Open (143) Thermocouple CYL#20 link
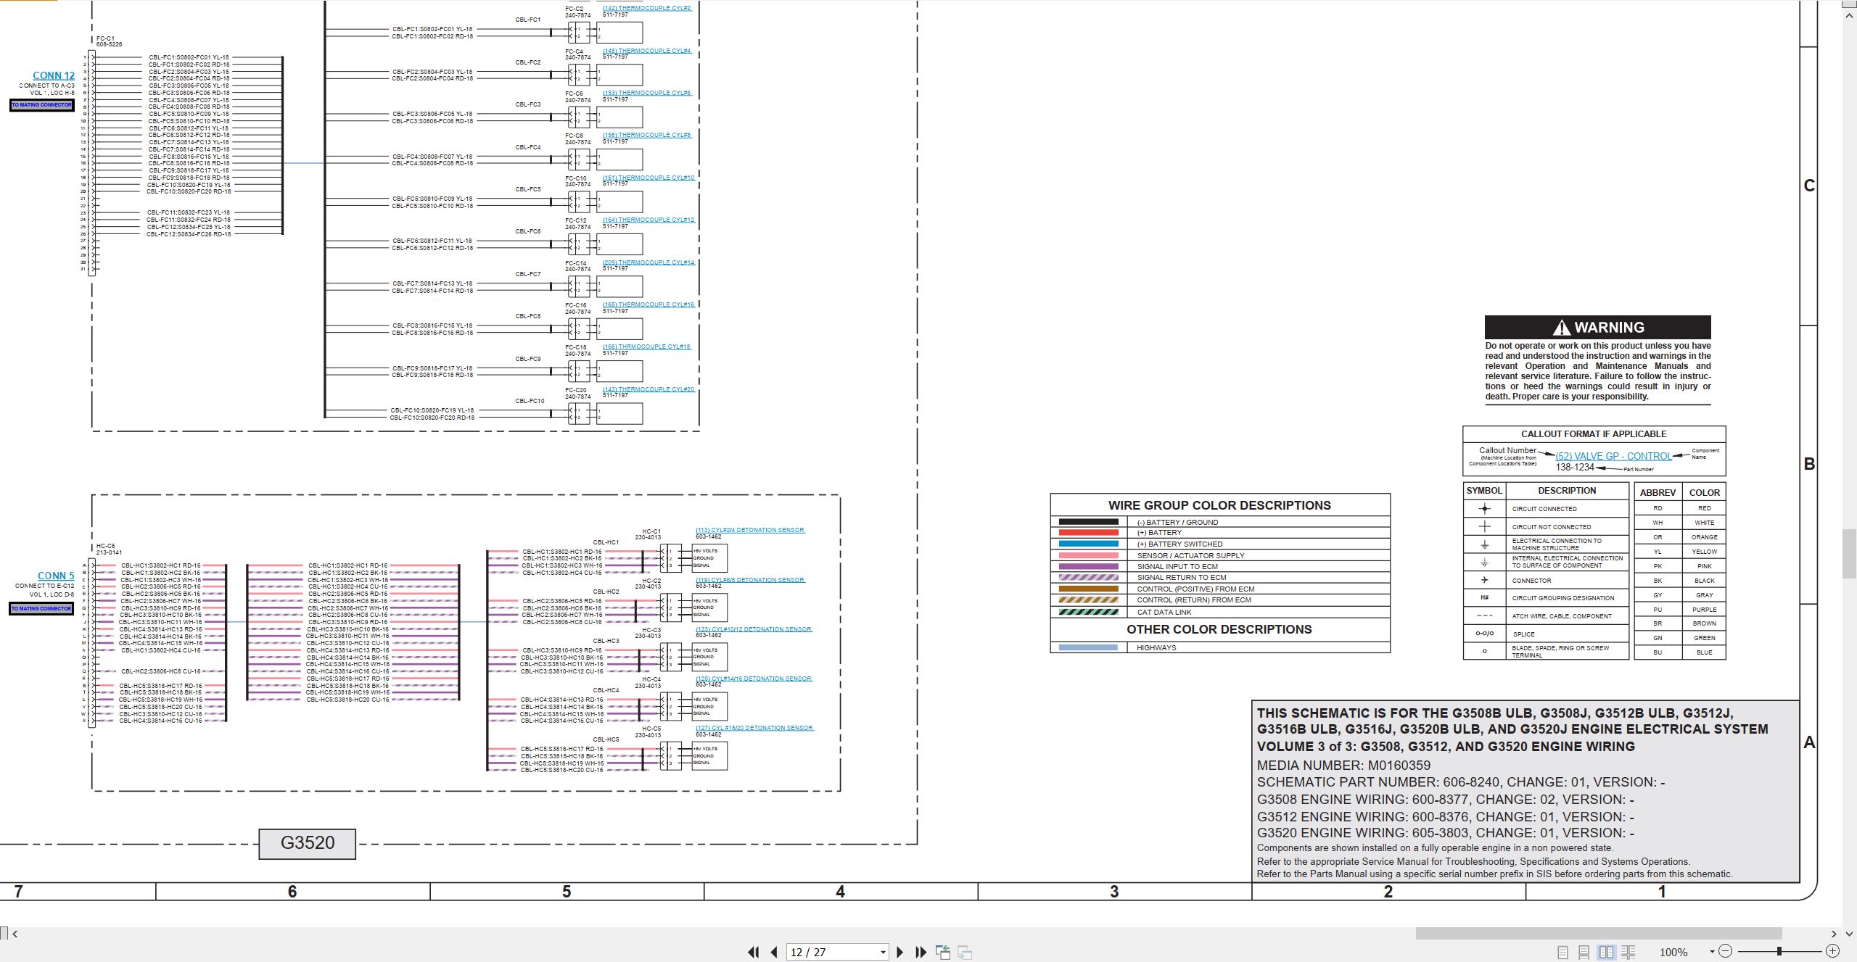The height and width of the screenshot is (962, 1857). pos(648,389)
